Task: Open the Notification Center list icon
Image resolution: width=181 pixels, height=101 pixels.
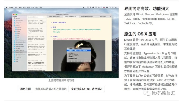Action: click(x=116, y=7)
